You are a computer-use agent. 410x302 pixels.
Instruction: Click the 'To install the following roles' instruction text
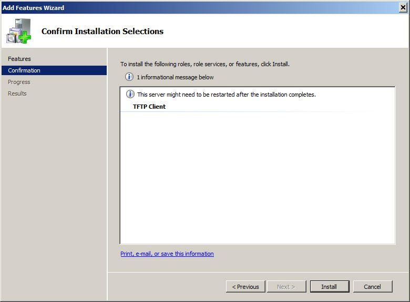pos(205,64)
